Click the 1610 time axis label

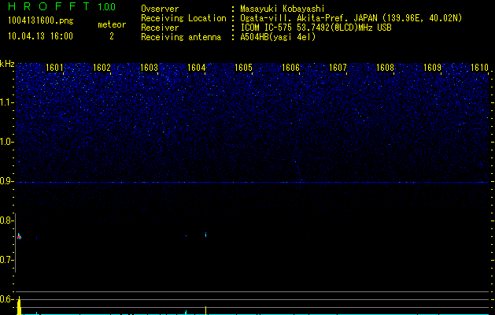(479, 68)
